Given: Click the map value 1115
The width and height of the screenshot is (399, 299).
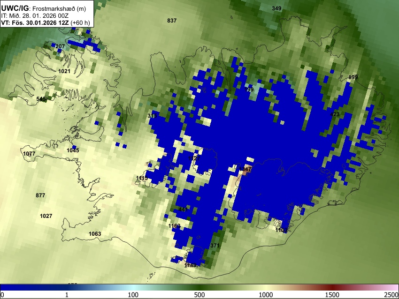Looking at the screenshot, I should click(142, 178).
